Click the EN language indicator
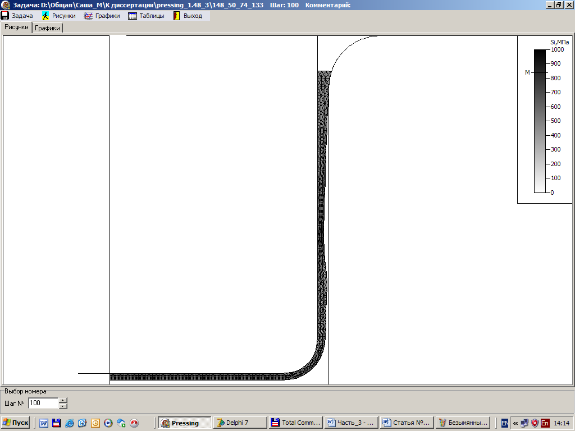This screenshot has width=575, height=431. tap(505, 423)
